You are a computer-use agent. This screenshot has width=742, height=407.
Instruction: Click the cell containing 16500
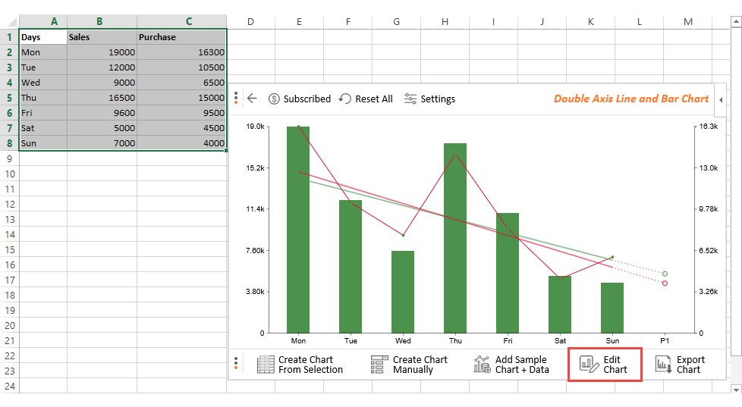(x=102, y=98)
